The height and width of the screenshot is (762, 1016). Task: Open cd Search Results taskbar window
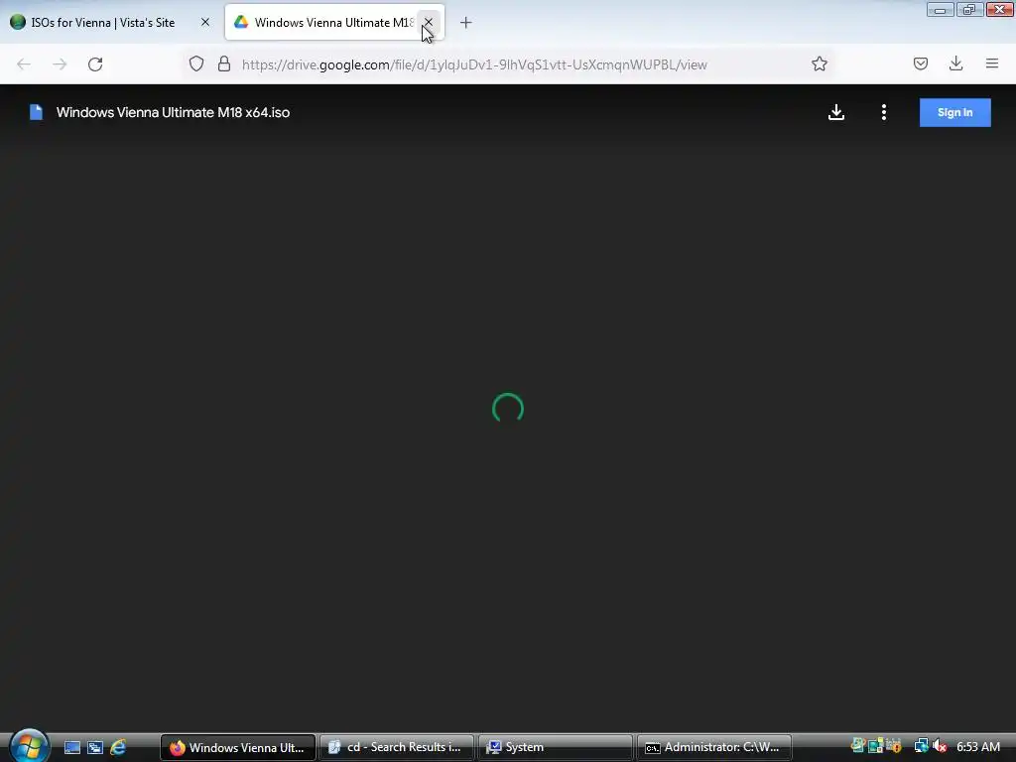tap(397, 747)
